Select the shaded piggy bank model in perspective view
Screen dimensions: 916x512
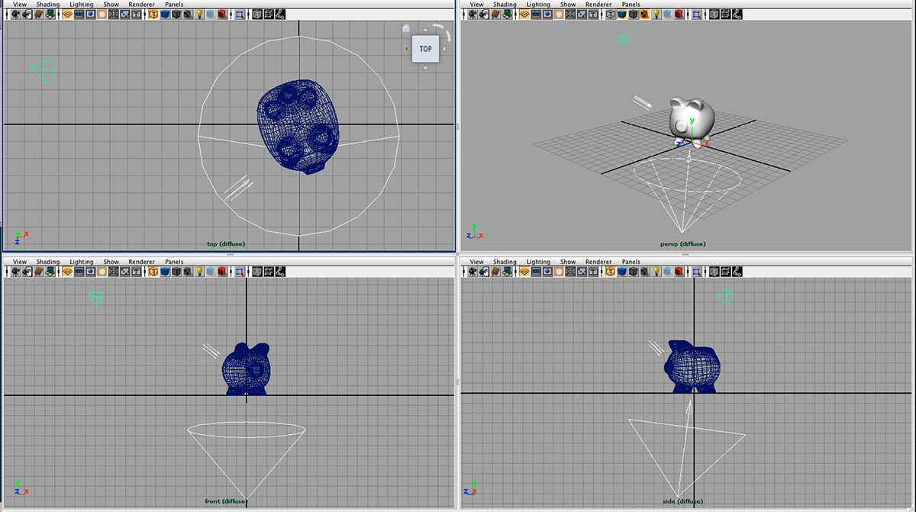pyautogui.click(x=691, y=116)
